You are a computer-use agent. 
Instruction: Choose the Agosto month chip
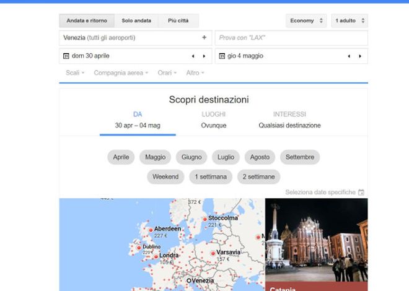point(260,157)
